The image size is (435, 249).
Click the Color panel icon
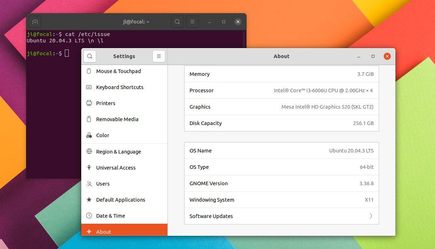(89, 135)
